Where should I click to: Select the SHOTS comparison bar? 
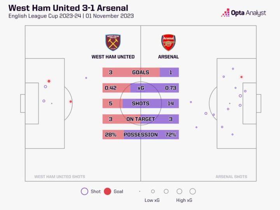(140, 103)
